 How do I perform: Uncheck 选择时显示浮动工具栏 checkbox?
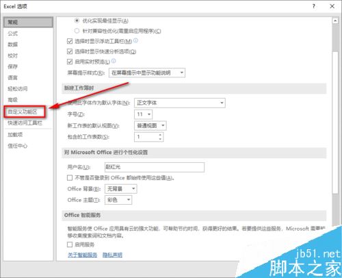70,41
